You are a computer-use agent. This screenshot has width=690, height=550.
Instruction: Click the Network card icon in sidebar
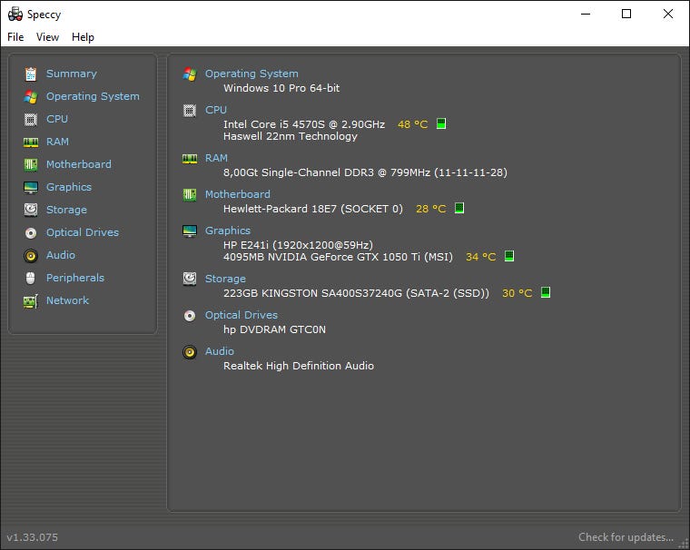point(31,300)
